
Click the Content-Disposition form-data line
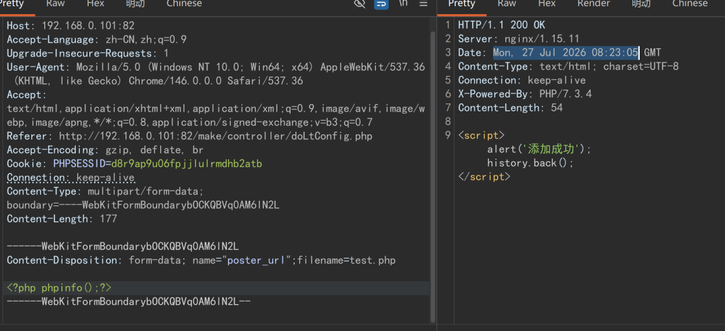click(201, 261)
